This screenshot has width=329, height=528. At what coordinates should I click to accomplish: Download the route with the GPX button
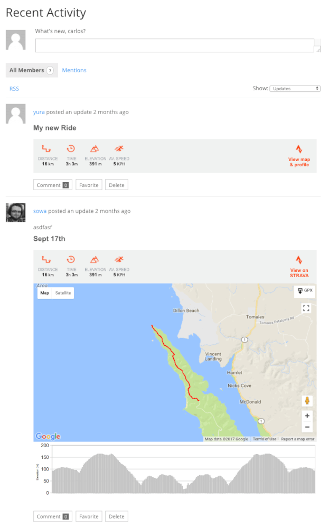point(305,291)
